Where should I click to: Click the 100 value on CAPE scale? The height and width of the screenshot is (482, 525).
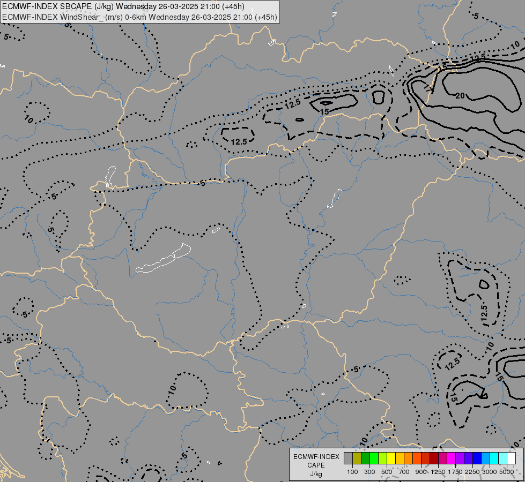tap(352, 472)
